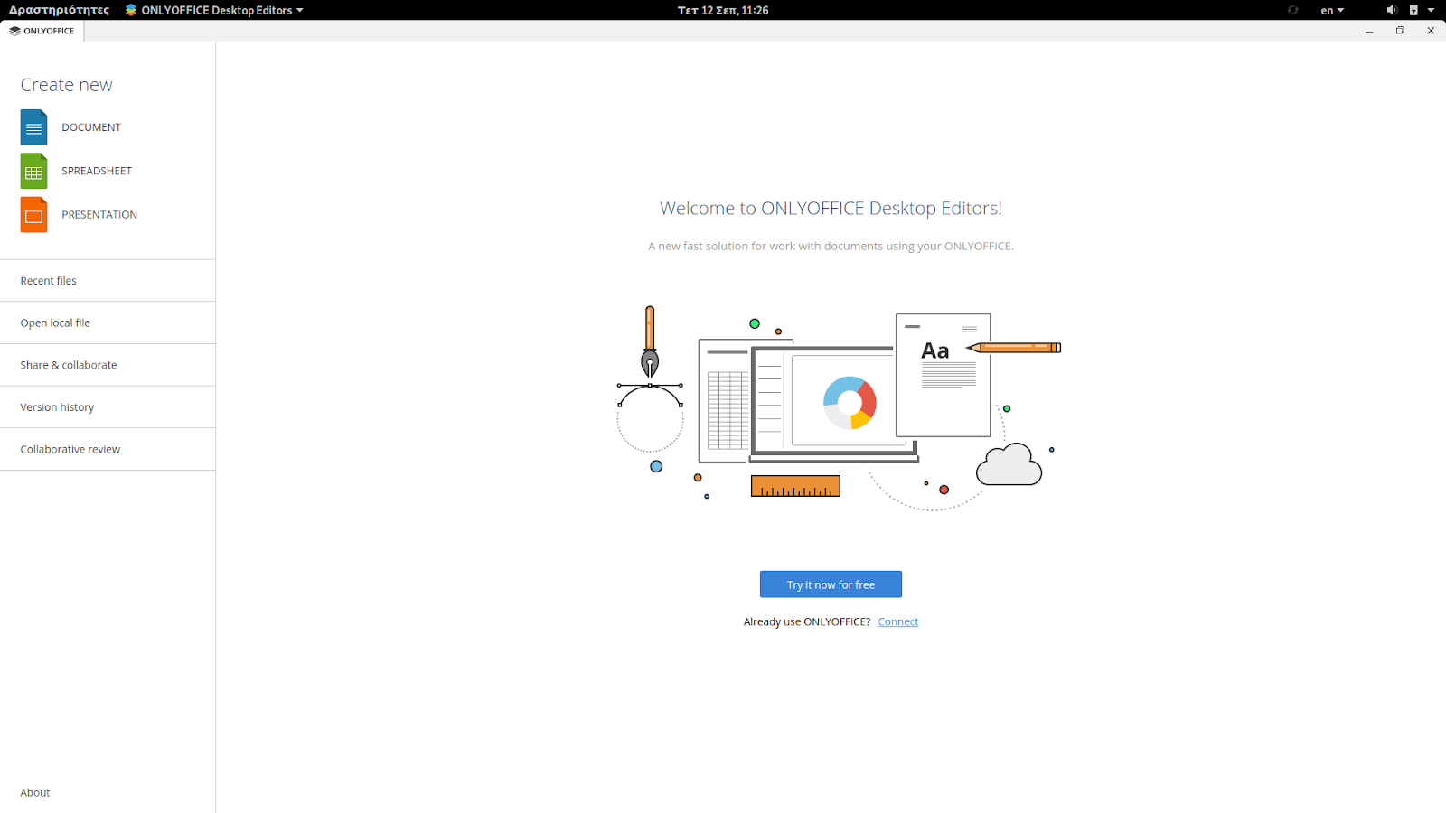
Task: Click the orange Presentation icon
Action: tap(33, 215)
